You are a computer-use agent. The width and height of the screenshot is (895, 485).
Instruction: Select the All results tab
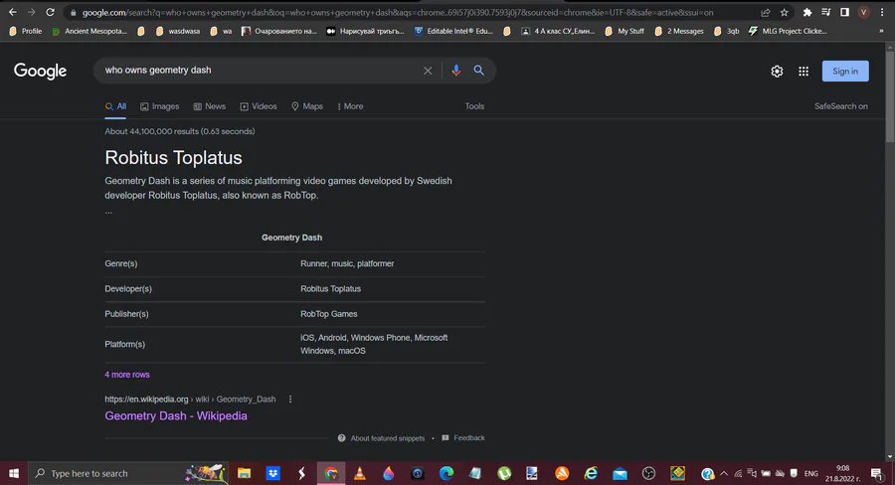click(115, 106)
